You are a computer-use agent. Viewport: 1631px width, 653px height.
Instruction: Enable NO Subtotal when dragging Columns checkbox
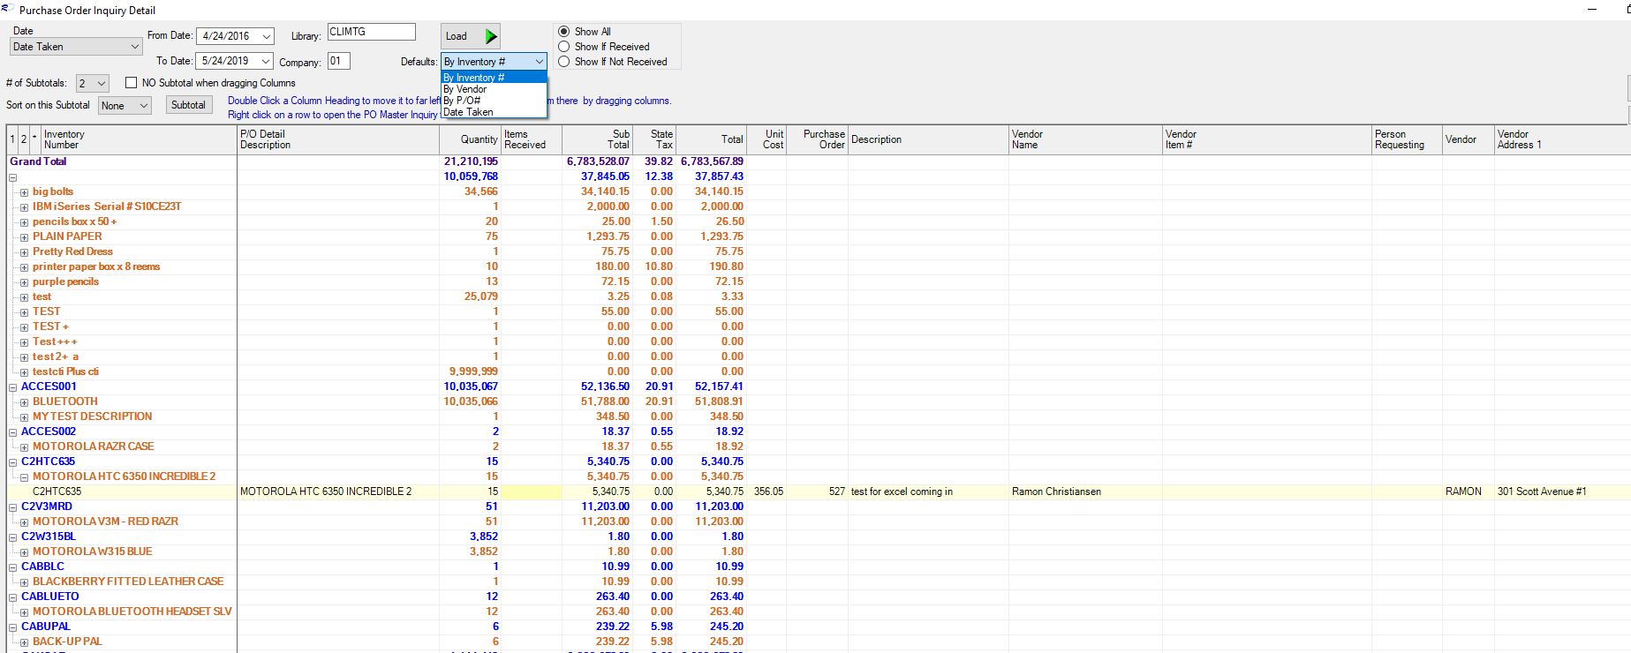132,83
